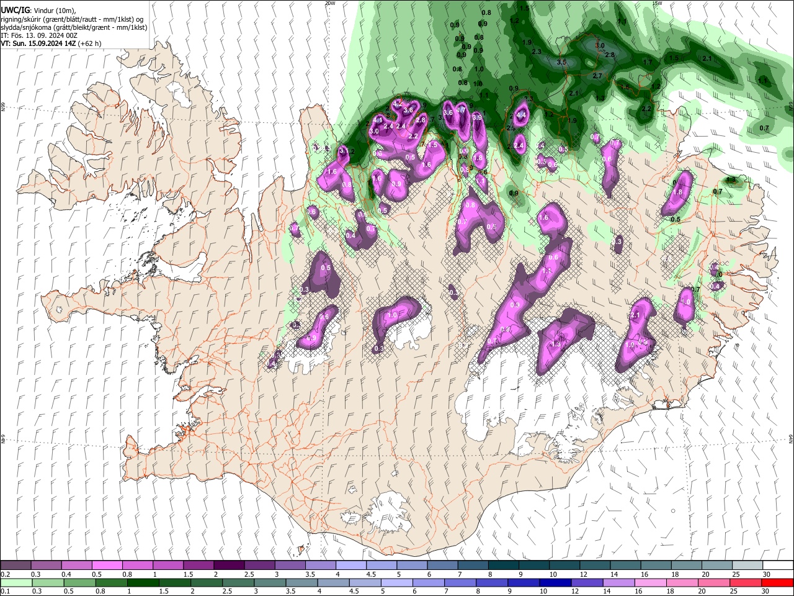Click the '2.7' precipitation value on map
Screen dimensions: 794x596
pos(597,76)
